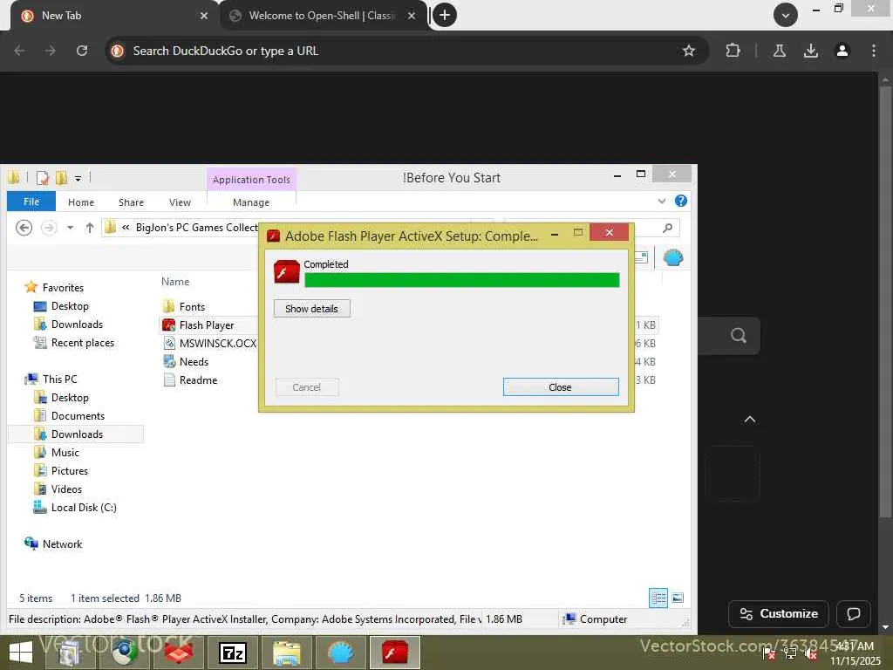The height and width of the screenshot is (670, 893).
Task: Click Show details in Flash Player setup
Action: (311, 308)
